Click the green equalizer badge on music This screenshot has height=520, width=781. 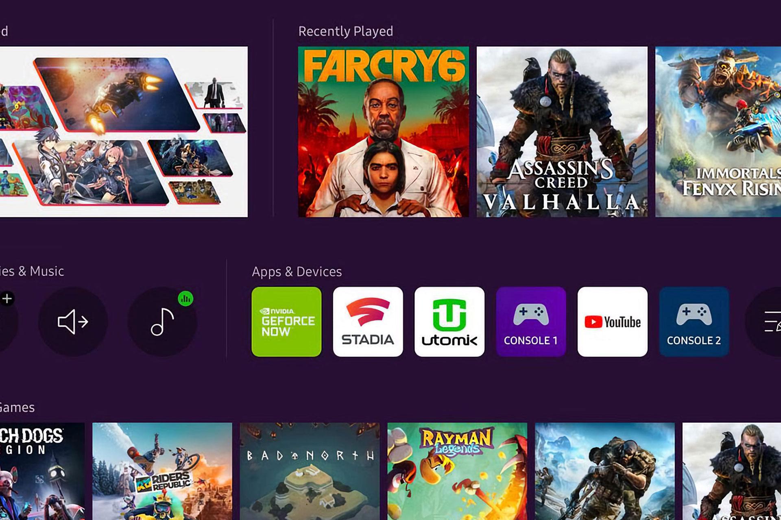pyautogui.click(x=185, y=299)
